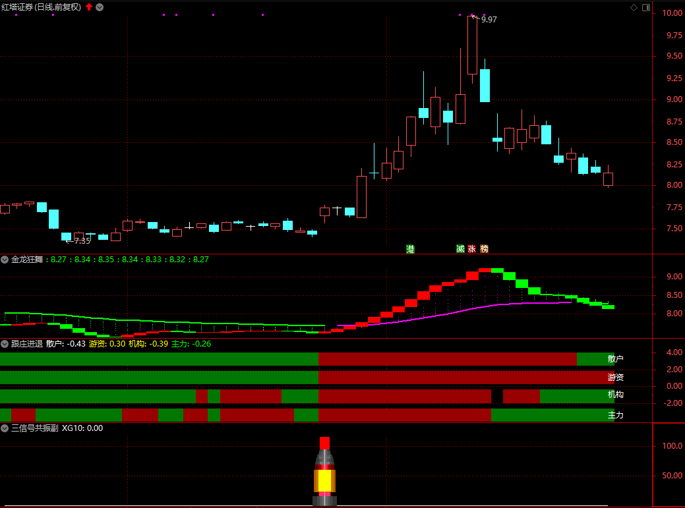Click the tallest candlestick near 9.97
The height and width of the screenshot is (508, 685).
pos(472,45)
